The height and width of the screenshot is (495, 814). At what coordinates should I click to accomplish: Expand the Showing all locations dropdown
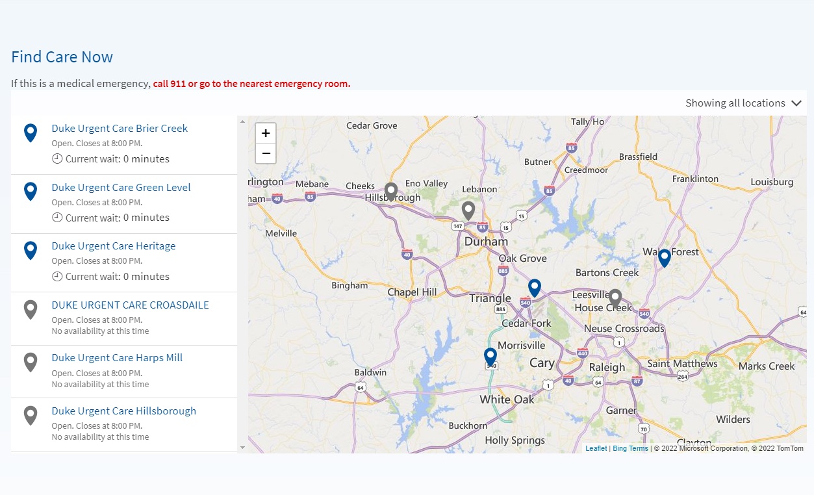point(744,103)
